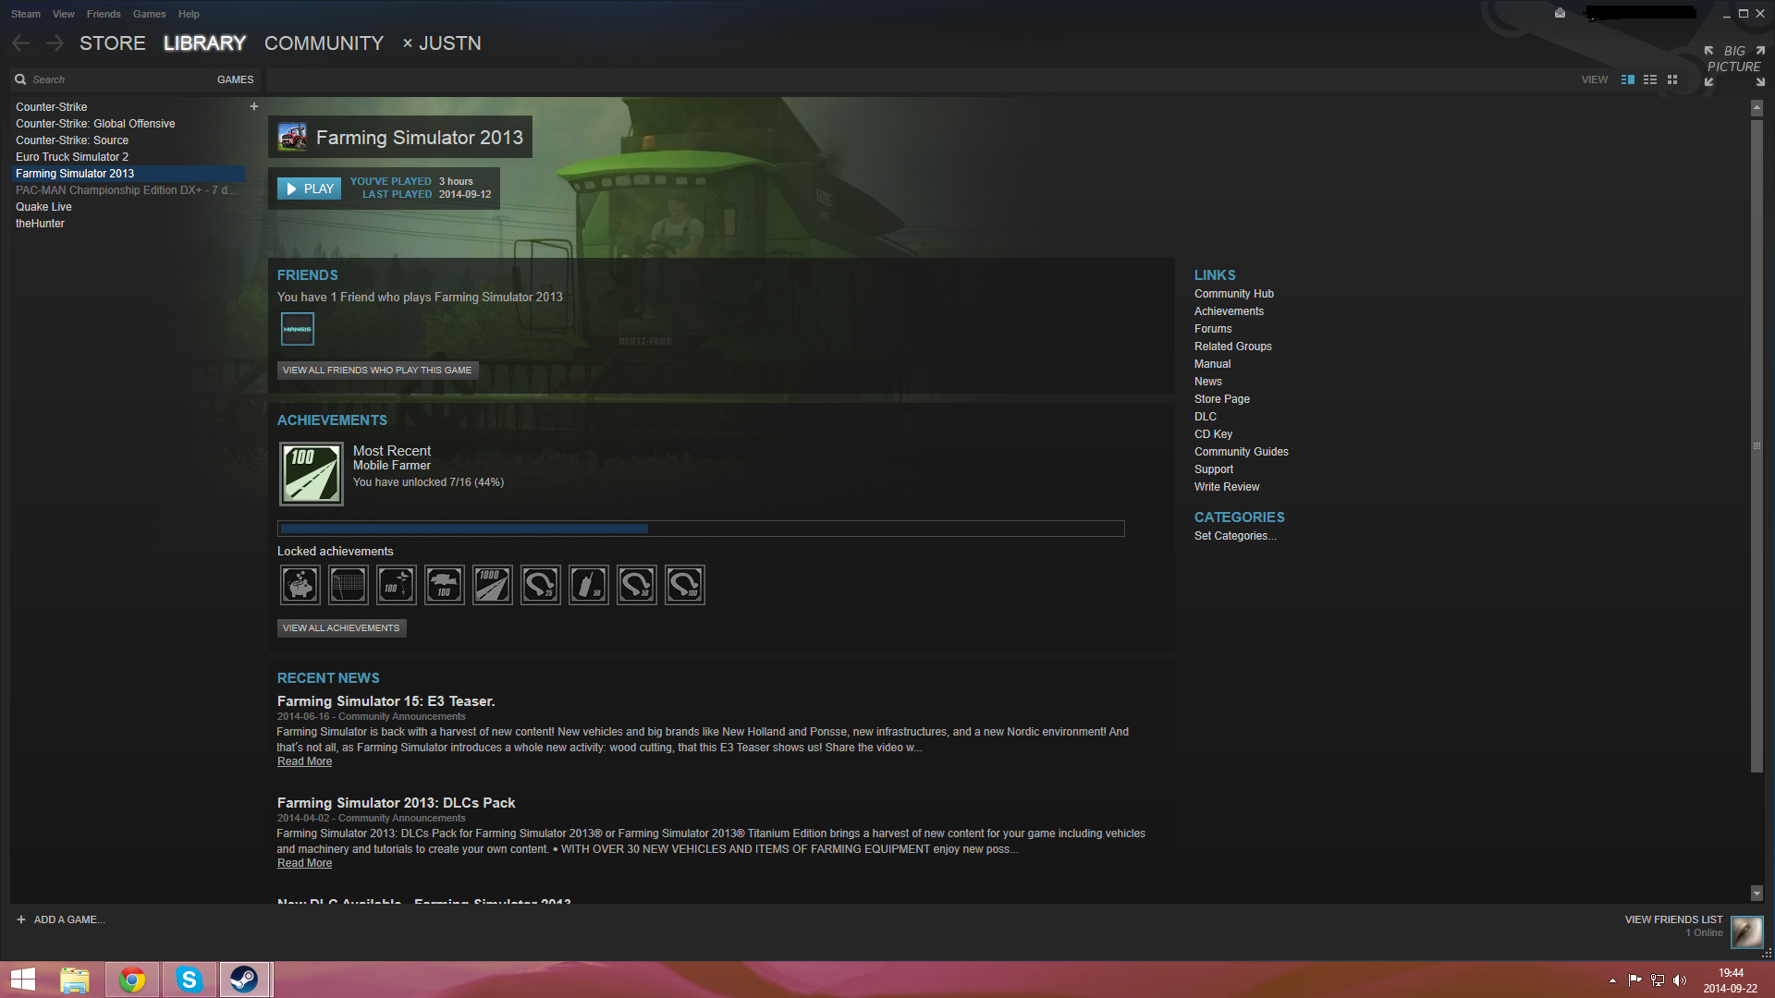This screenshot has height=998, width=1775.
Task: Click the field grid locked achievement
Action: click(x=349, y=585)
